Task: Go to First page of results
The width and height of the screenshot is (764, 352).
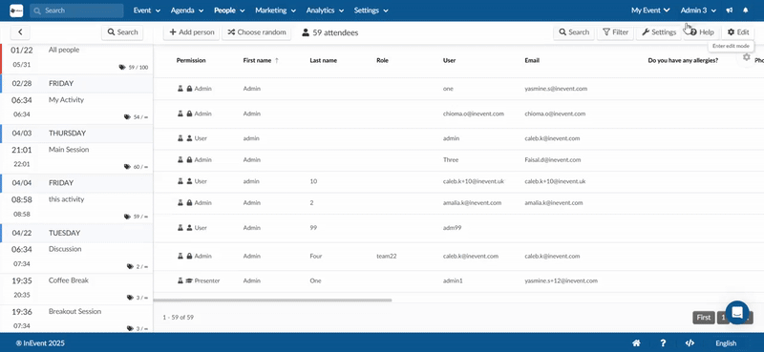Action: tap(704, 318)
